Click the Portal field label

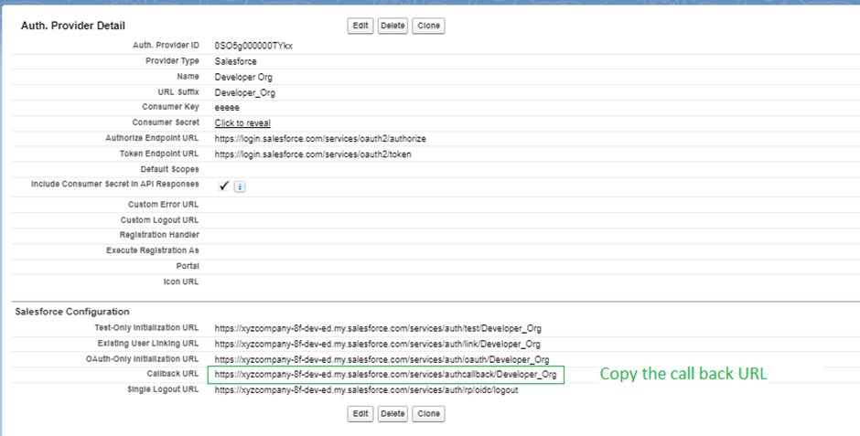[188, 266]
